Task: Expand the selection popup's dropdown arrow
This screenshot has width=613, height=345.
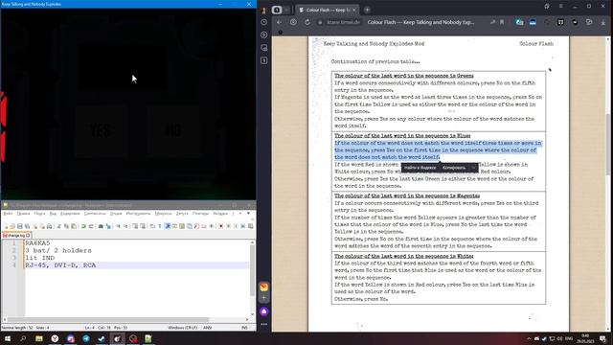Action: pos(473,168)
